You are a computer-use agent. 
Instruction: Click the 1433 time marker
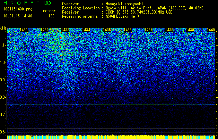tap(66, 30)
